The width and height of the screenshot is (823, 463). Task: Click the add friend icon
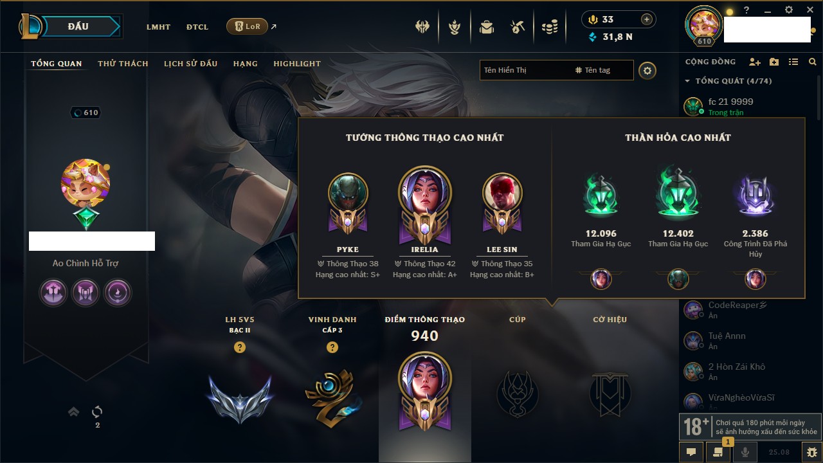point(755,62)
